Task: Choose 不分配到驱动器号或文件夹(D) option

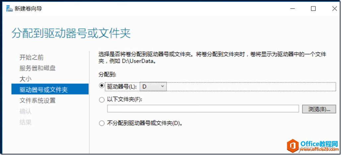Action: click(102, 124)
